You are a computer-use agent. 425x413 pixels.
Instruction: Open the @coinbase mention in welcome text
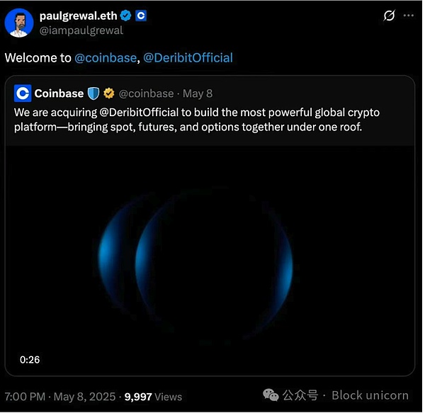(105, 58)
